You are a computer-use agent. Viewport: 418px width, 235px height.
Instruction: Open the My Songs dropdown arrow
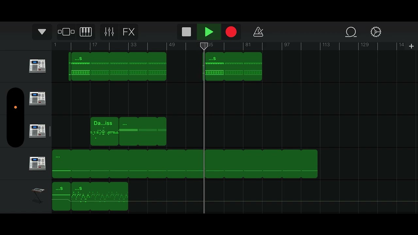42,32
